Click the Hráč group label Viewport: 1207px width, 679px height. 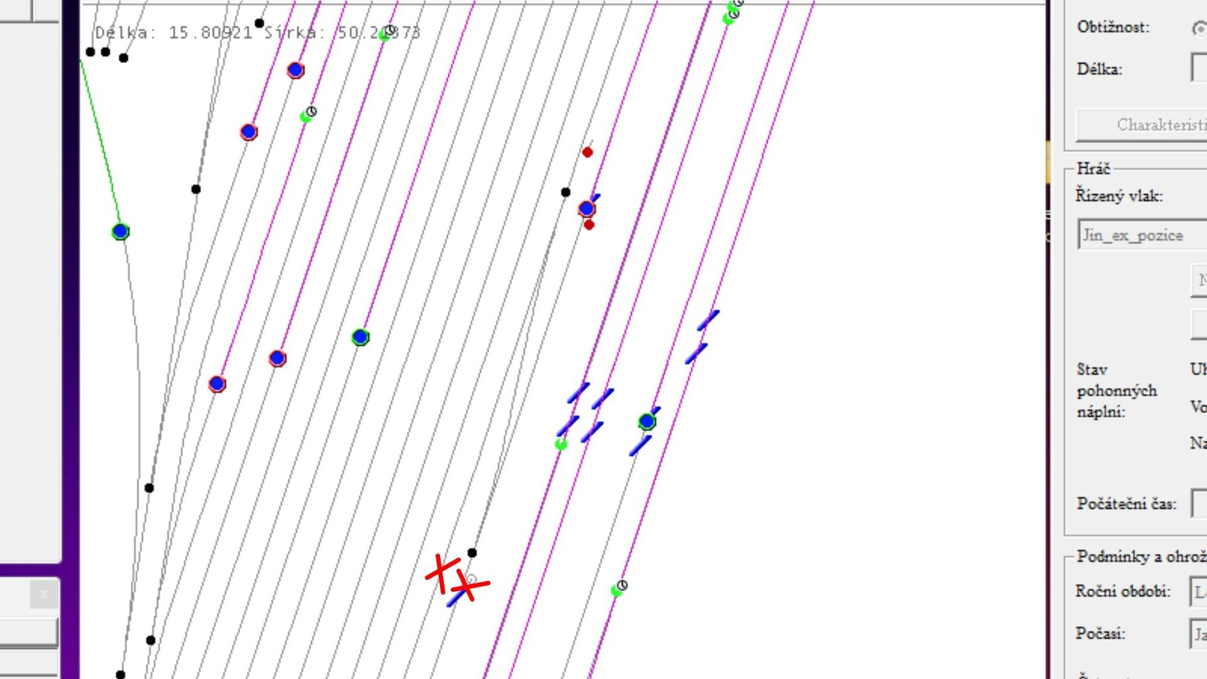click(1093, 168)
